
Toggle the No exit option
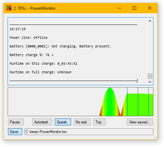pyautogui.click(x=82, y=122)
